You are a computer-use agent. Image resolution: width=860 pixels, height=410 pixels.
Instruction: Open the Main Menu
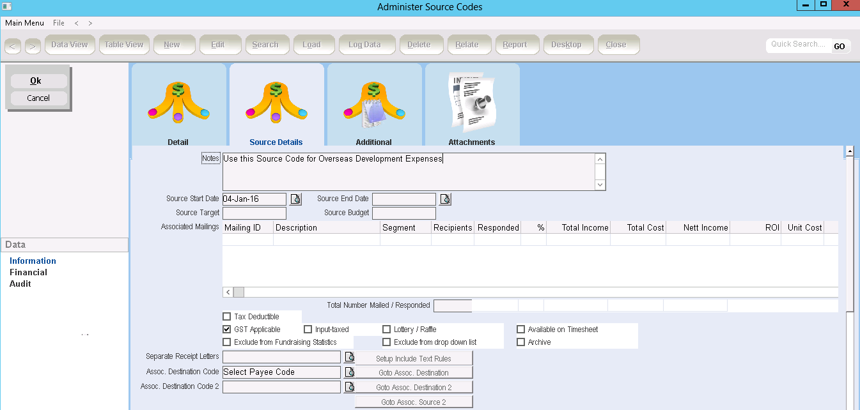coord(25,23)
